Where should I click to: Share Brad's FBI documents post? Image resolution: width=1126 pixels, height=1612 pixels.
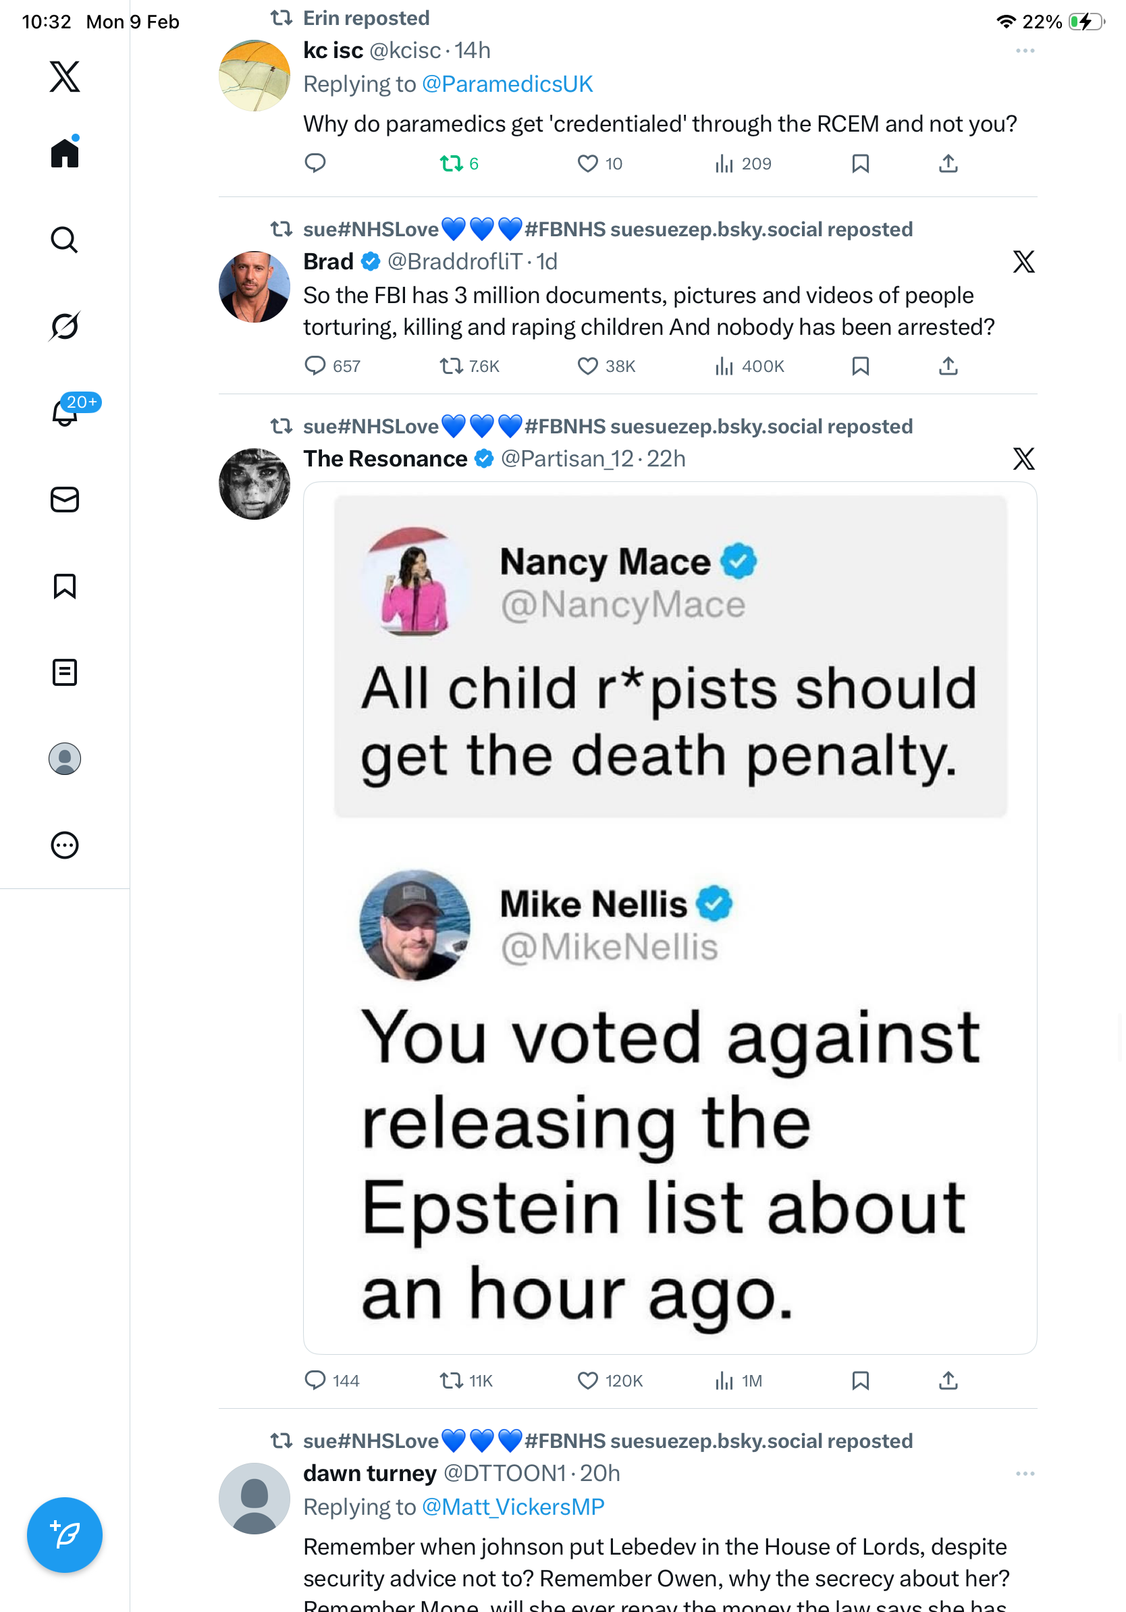(x=948, y=366)
